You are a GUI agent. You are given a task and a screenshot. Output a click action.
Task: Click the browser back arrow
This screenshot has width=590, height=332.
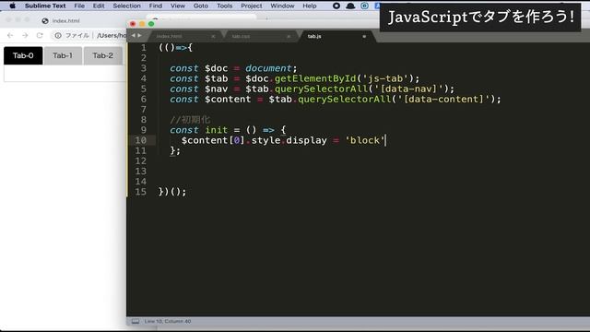(10, 35)
